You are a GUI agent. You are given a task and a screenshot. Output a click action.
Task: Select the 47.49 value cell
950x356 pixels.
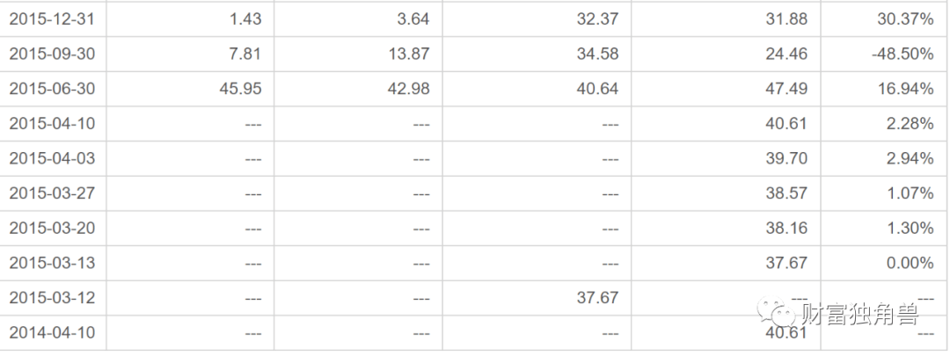pos(786,89)
